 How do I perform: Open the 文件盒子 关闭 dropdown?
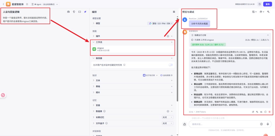pos(168,123)
